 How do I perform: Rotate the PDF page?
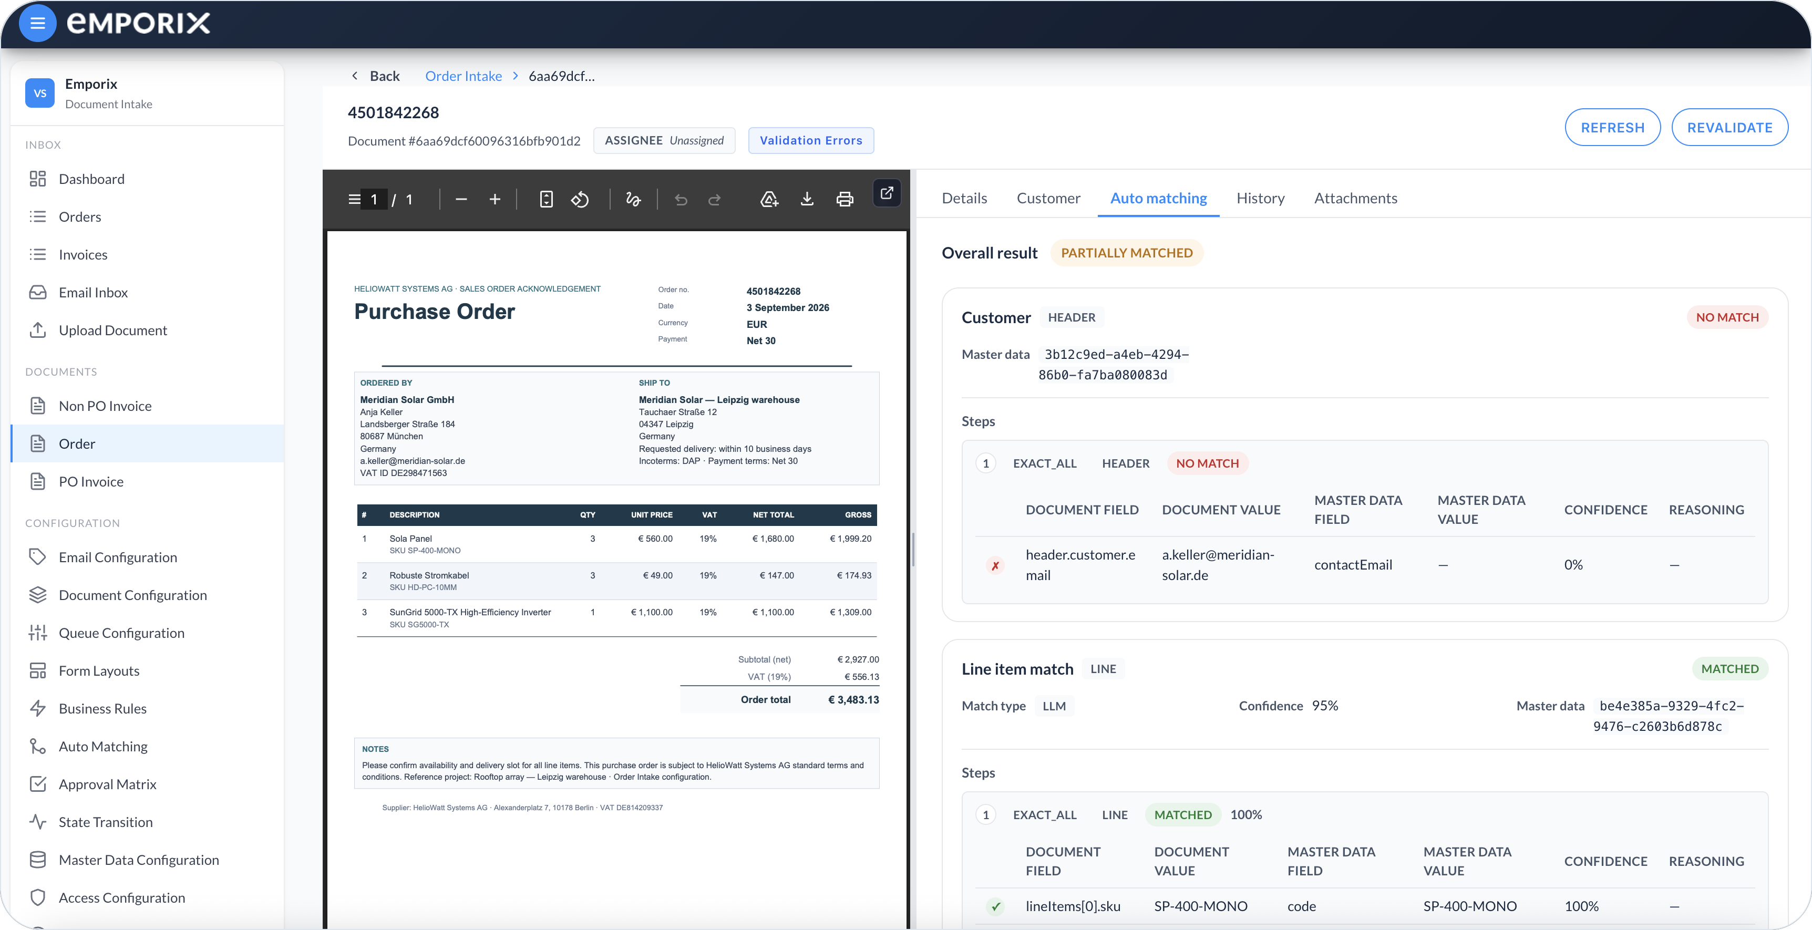(x=580, y=200)
